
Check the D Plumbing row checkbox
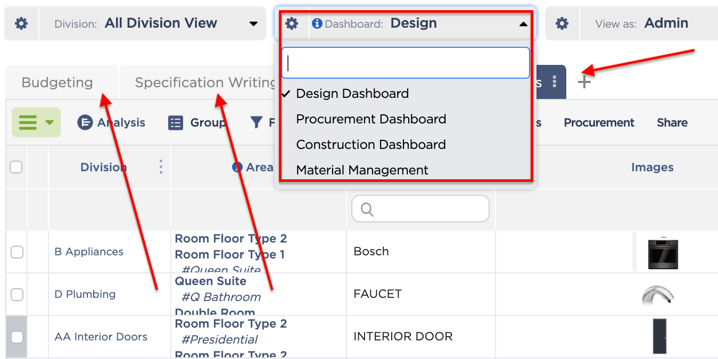[x=17, y=294]
